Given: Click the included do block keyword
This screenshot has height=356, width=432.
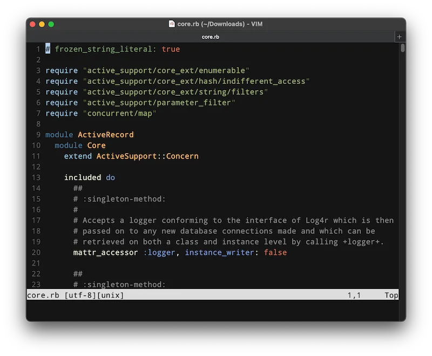Looking at the screenshot, I should click(89, 177).
